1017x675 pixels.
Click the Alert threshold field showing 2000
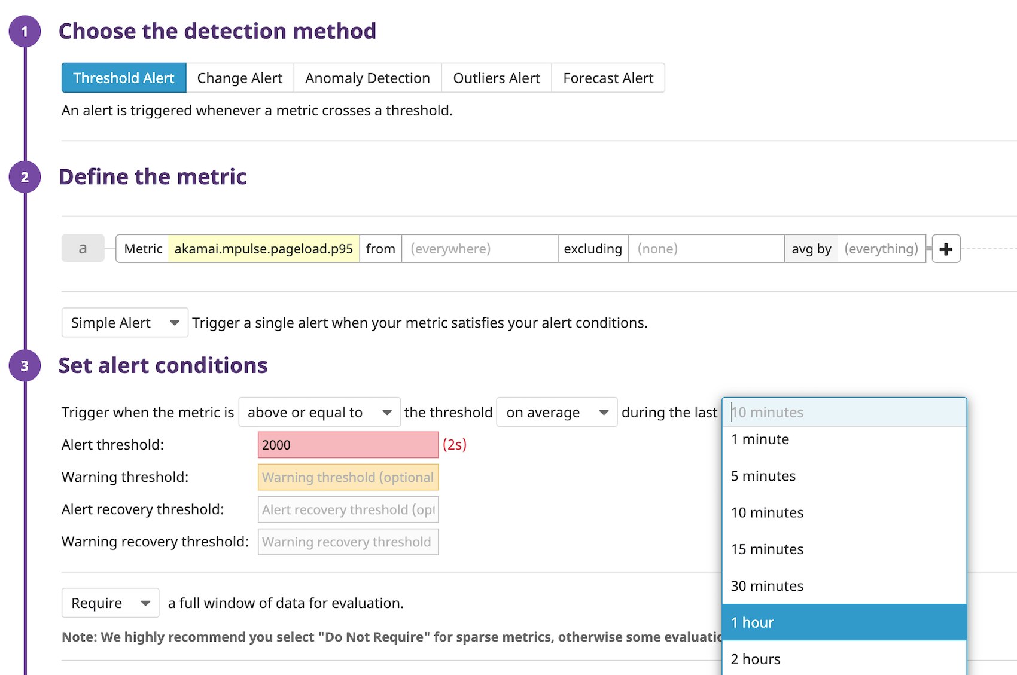(348, 445)
